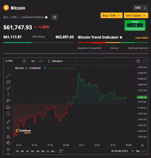Click the share icon button
This screenshot has width=151, height=158.
click(x=55, y=17)
